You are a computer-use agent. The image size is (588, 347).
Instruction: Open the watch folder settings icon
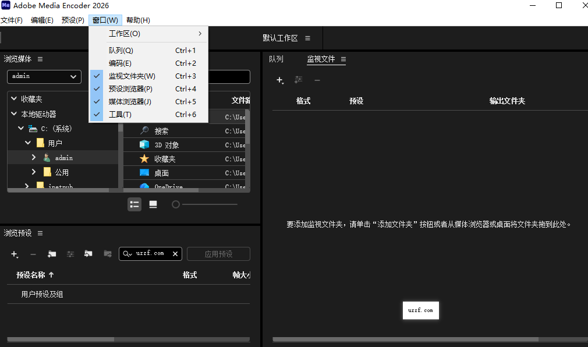(298, 80)
